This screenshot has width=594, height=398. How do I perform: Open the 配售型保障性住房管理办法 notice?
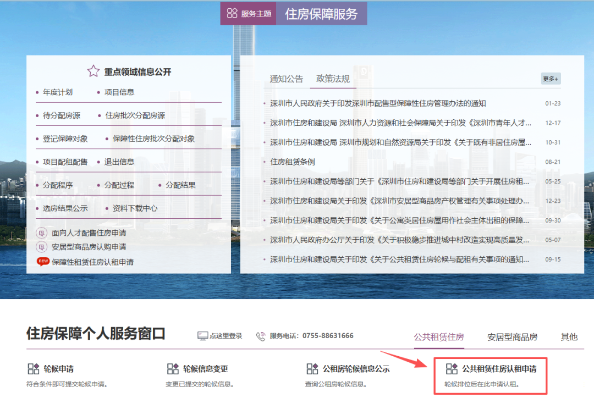pyautogui.click(x=378, y=103)
